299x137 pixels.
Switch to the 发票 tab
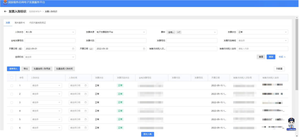(x=8, y=23)
